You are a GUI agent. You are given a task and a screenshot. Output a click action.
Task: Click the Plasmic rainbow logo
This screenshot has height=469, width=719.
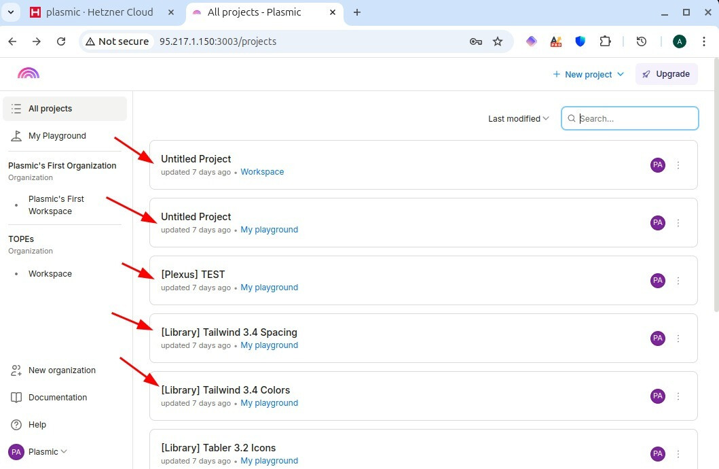click(29, 73)
